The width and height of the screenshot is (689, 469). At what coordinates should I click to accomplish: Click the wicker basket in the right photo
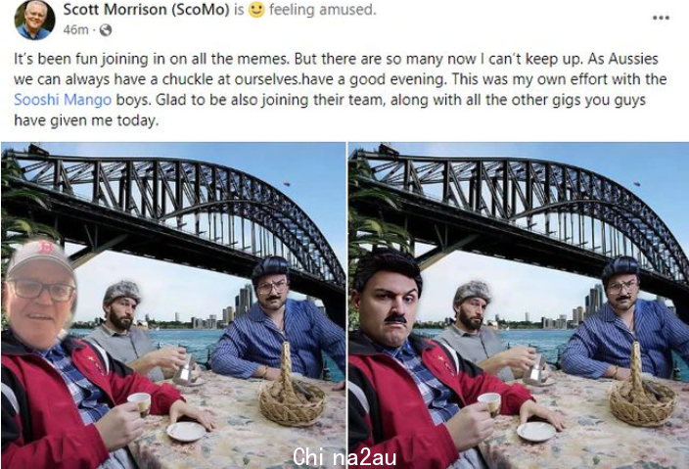coord(642,398)
